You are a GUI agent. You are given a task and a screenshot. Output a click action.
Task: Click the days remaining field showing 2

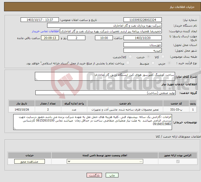tap(76, 38)
